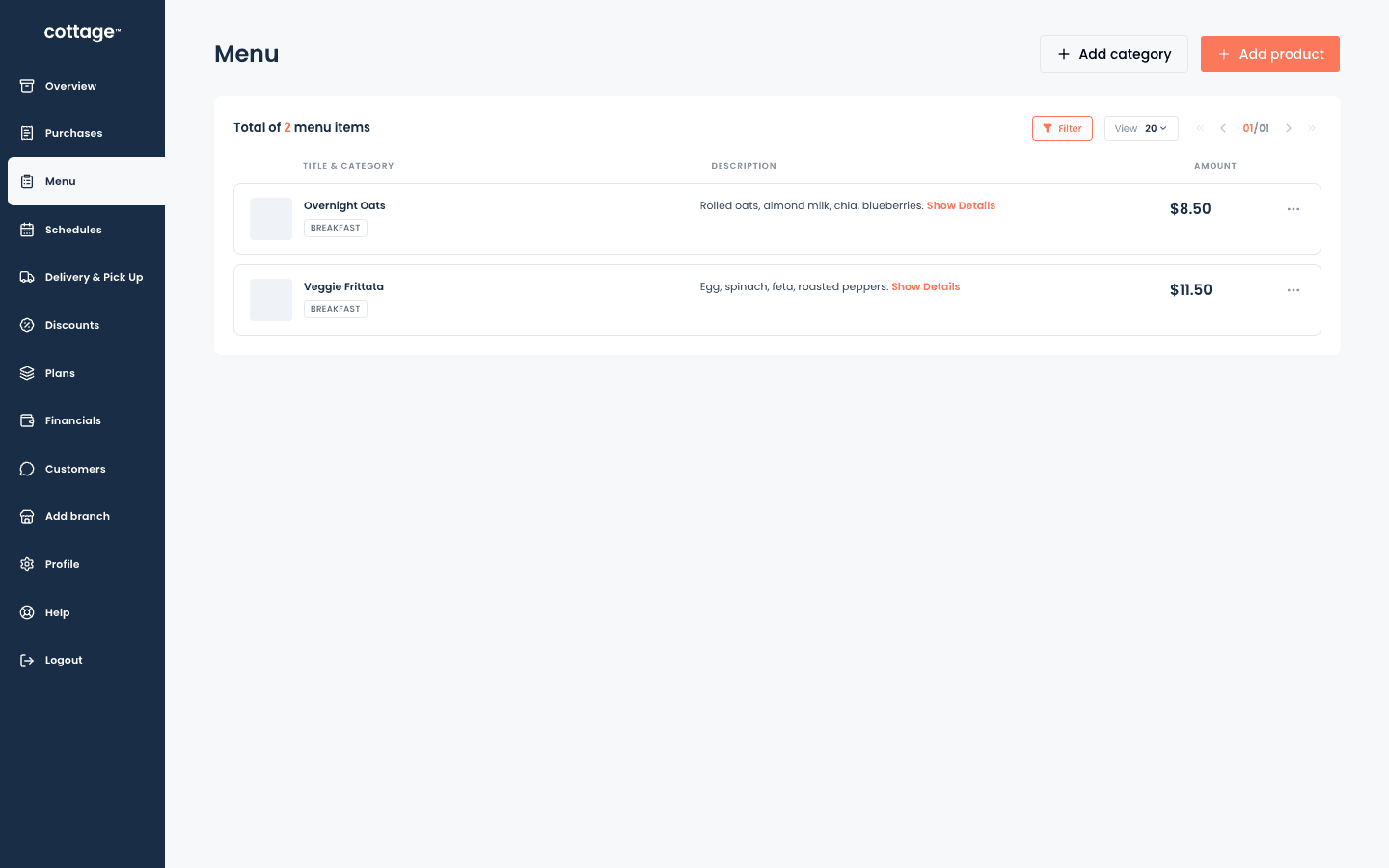Click the cottage logo
Viewport: 1389px width, 868px height.
click(x=82, y=33)
